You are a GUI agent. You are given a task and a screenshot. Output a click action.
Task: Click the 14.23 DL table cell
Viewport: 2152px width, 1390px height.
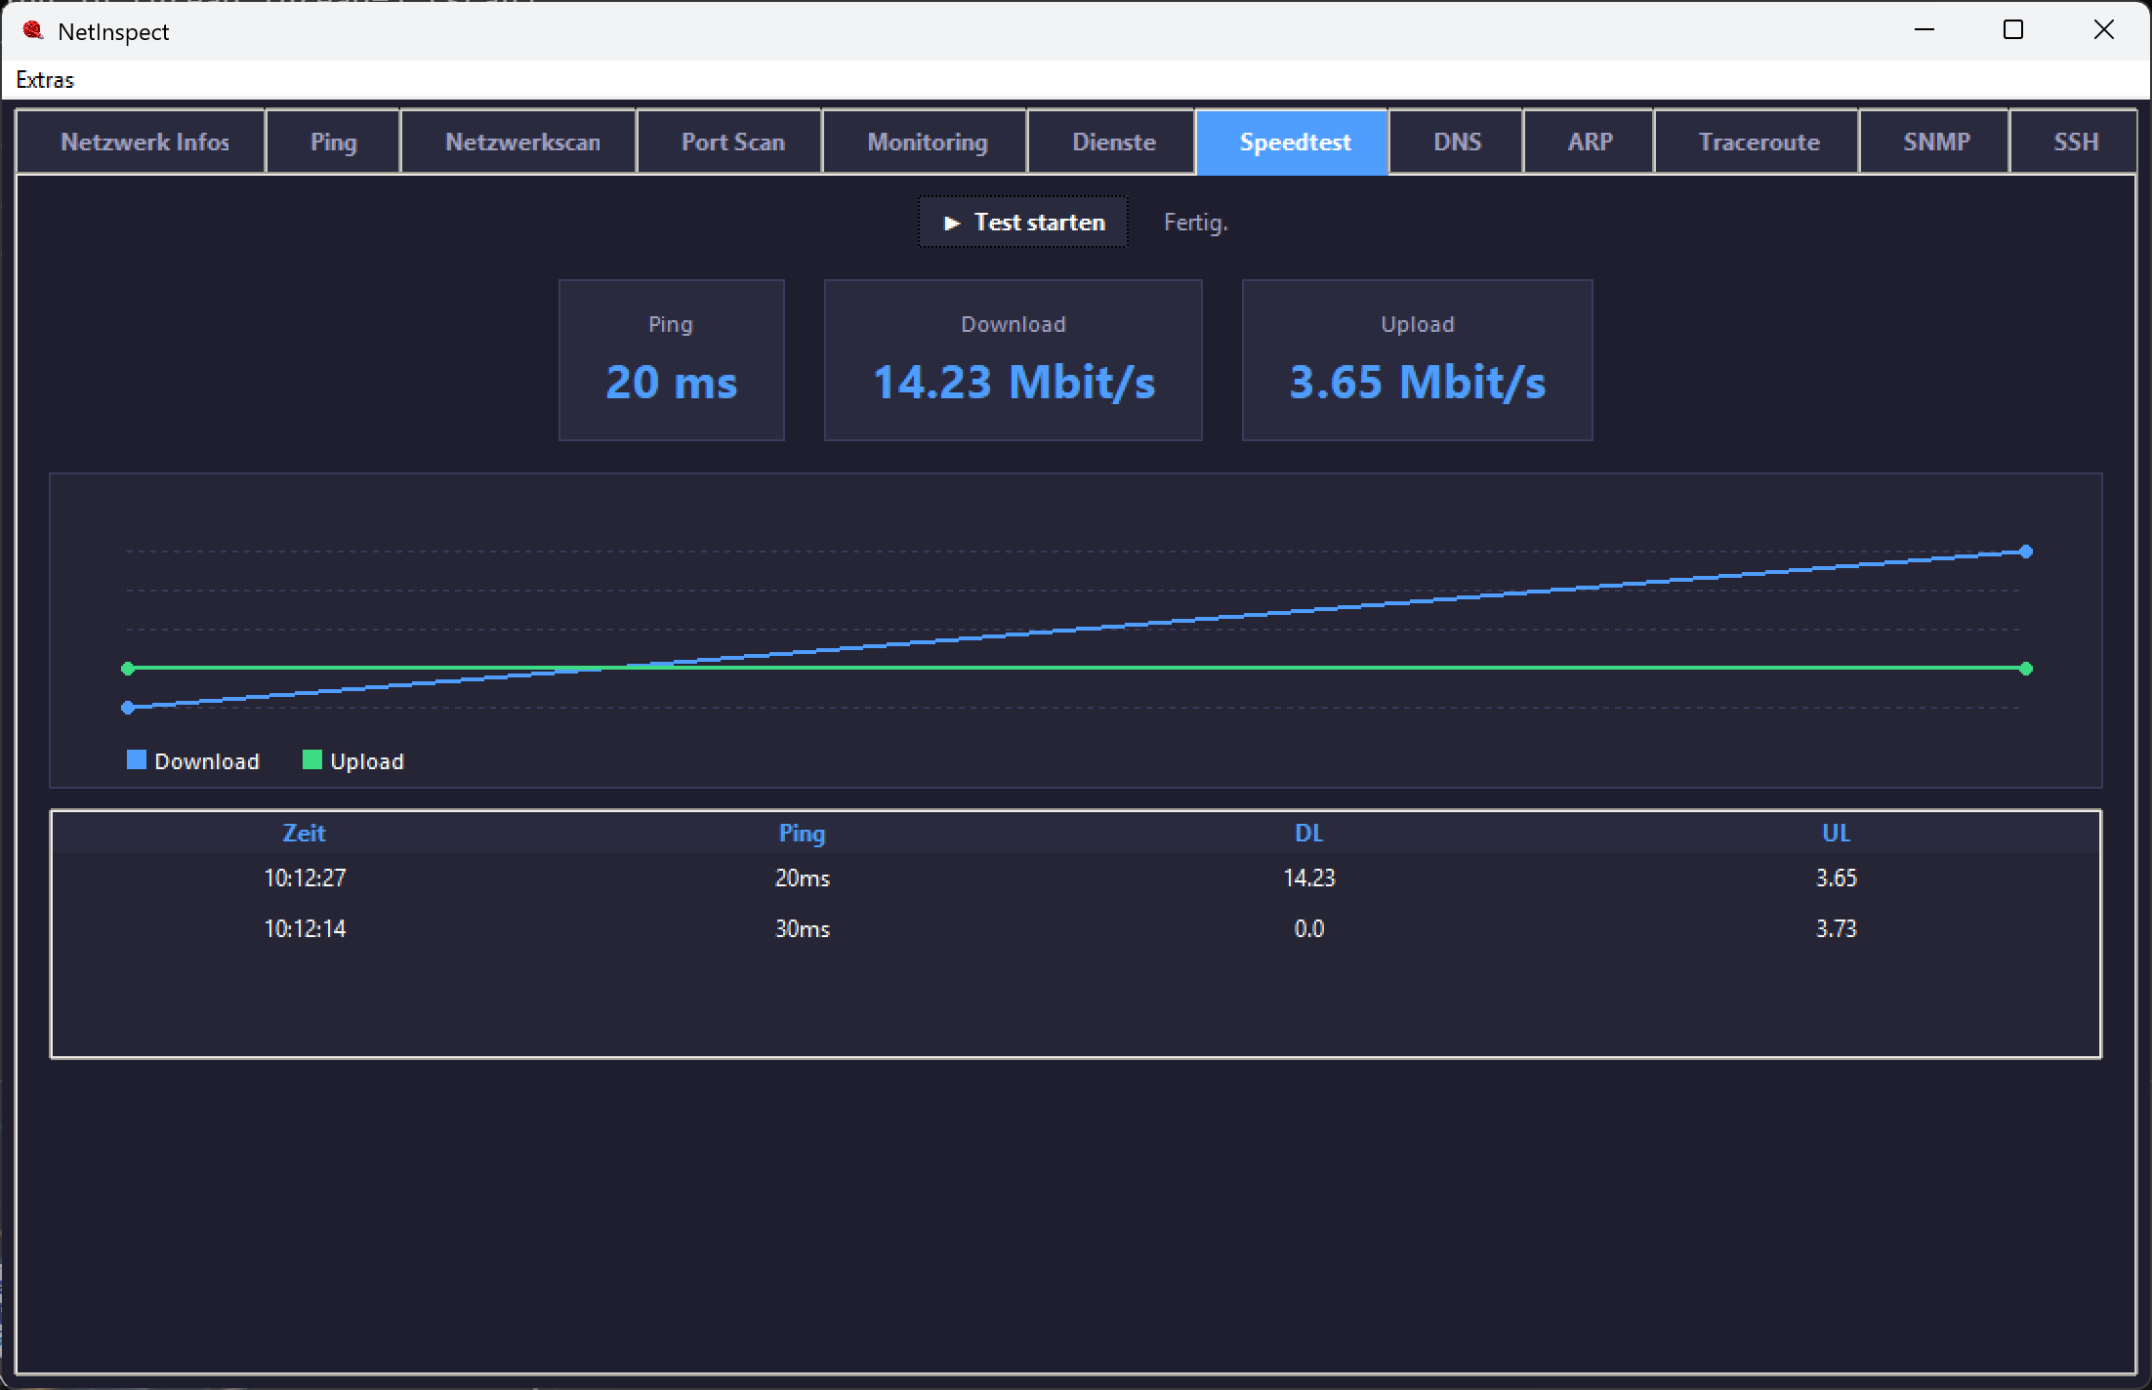tap(1309, 879)
